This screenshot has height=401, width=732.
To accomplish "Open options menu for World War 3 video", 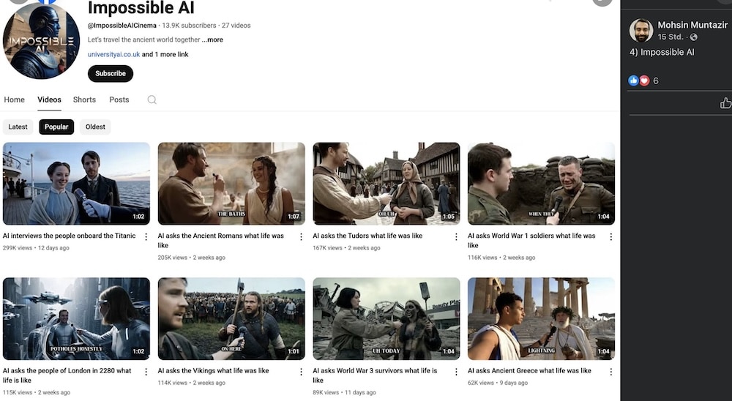I will (x=456, y=372).
